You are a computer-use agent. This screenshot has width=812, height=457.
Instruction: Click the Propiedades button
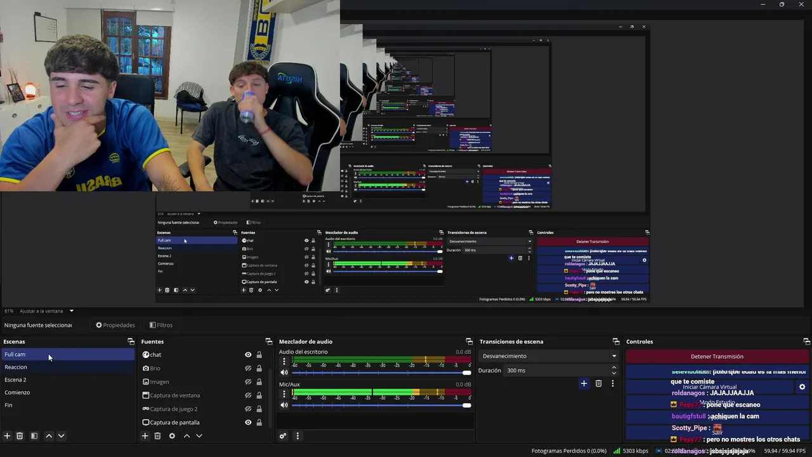coord(115,325)
